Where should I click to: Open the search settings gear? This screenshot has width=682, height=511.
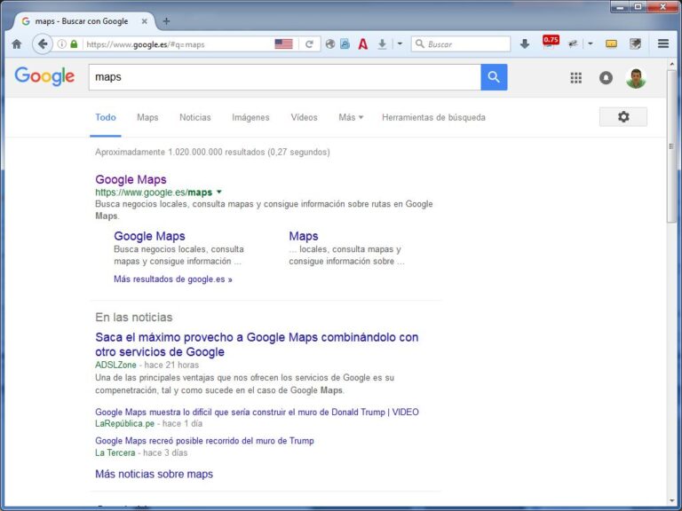pyautogui.click(x=623, y=117)
